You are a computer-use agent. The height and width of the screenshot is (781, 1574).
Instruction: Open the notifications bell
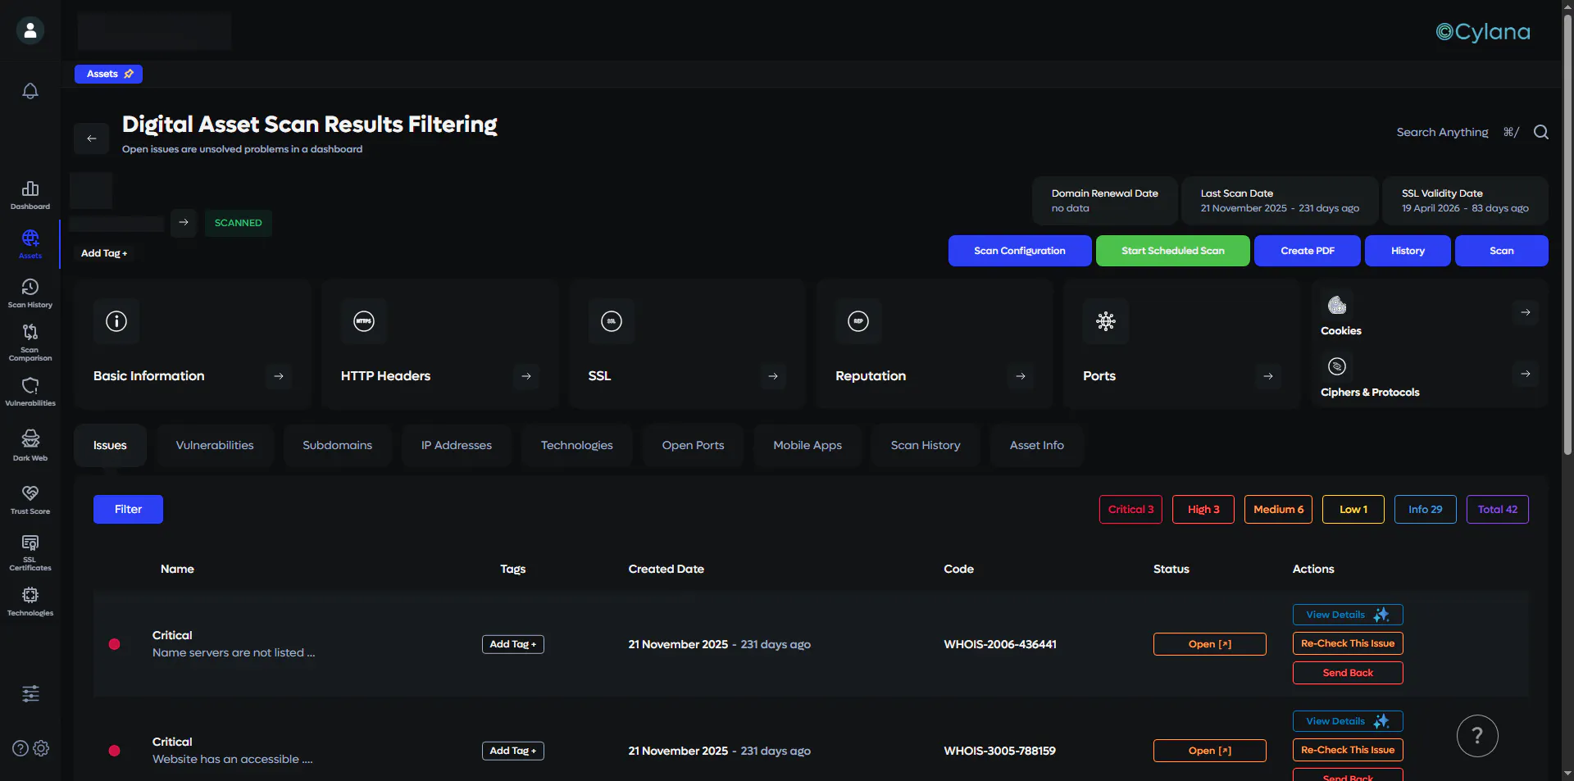tap(30, 91)
